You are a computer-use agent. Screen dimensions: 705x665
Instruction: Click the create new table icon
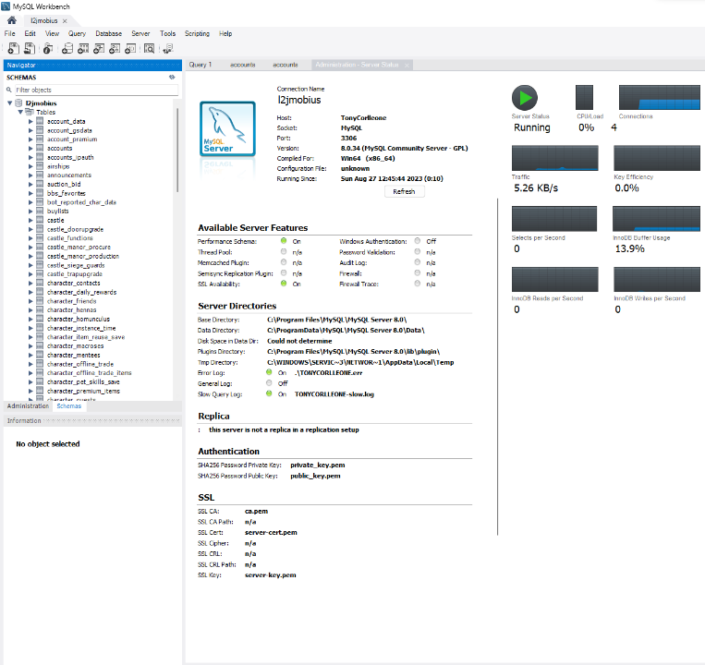pyautogui.click(x=83, y=49)
